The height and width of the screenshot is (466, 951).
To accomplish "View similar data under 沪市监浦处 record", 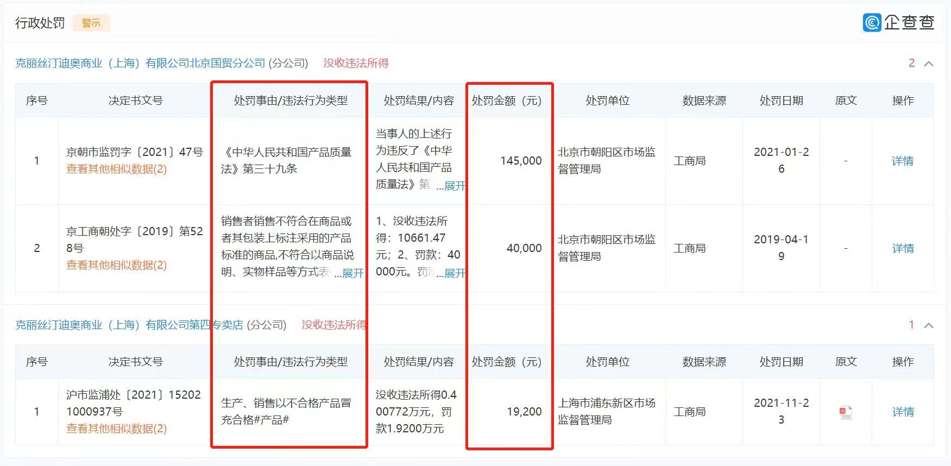I will coord(116,429).
